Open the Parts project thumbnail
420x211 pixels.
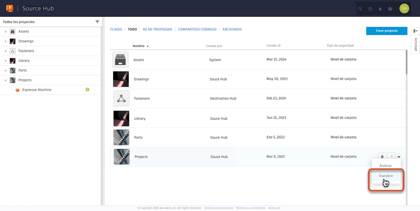(121, 137)
